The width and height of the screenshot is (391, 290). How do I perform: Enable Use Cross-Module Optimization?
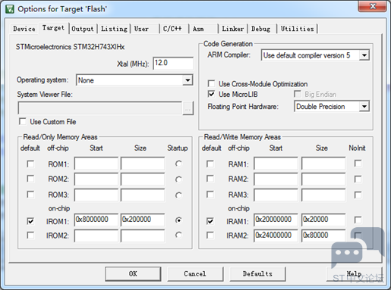pos(211,83)
